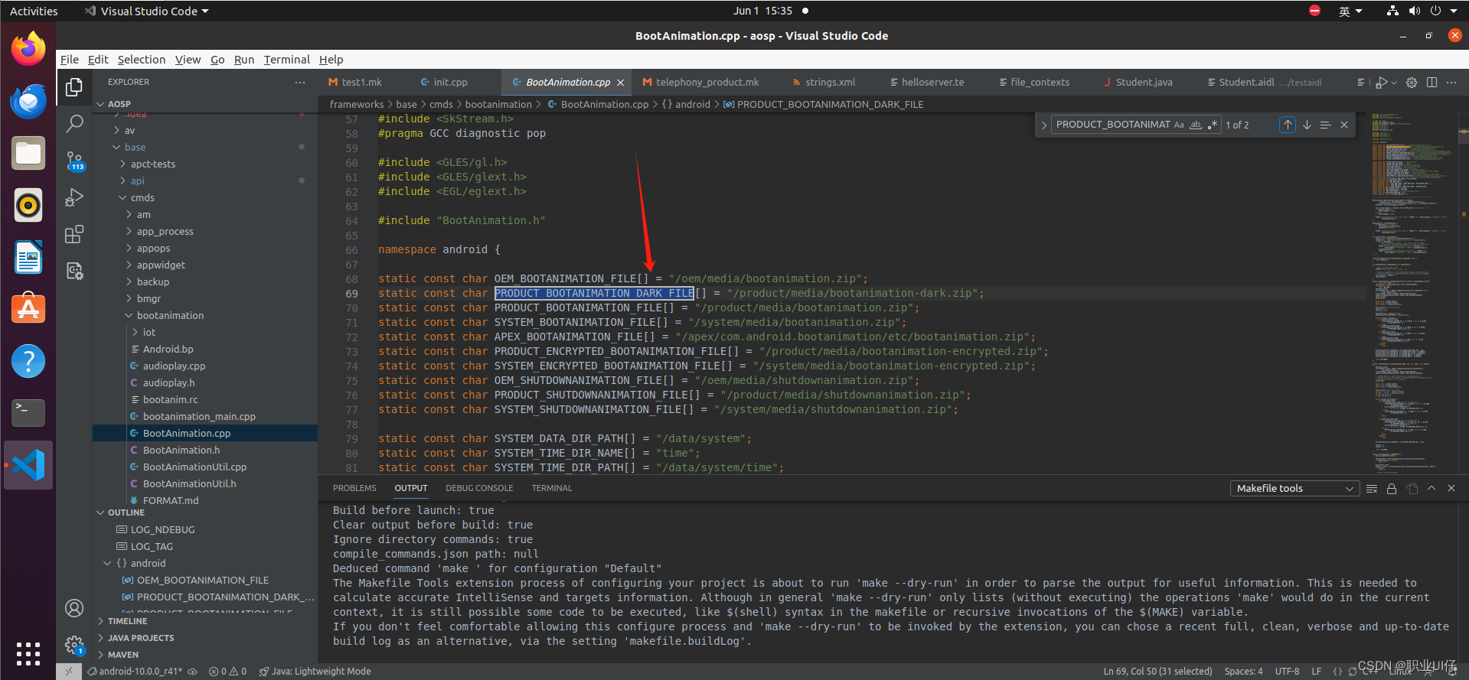This screenshot has height=680, width=1469.
Task: Toggle Match Whole Word in the find box
Action: 1196,125
